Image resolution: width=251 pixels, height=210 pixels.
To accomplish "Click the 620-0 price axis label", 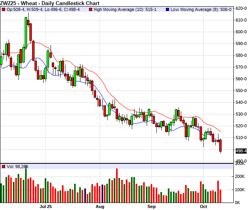I will 241,8.
